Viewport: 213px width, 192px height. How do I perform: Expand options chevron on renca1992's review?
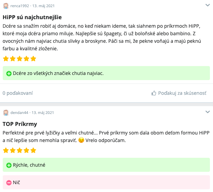pos(208,5)
